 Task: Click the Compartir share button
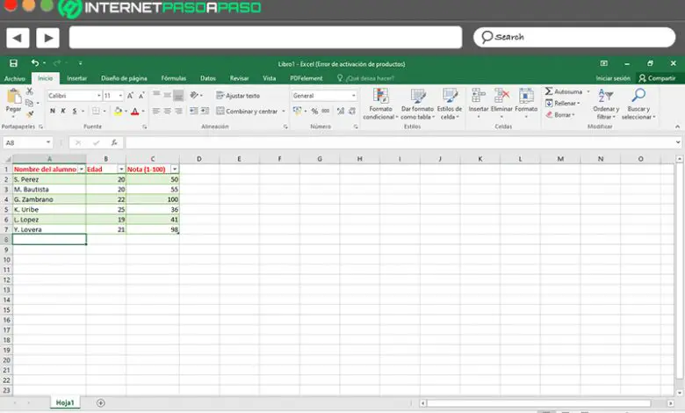click(658, 78)
